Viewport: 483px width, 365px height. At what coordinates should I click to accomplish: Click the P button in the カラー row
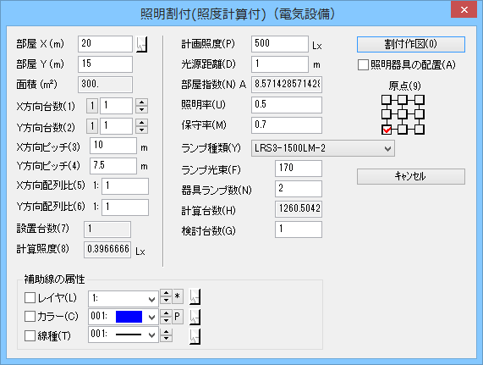coord(177,317)
